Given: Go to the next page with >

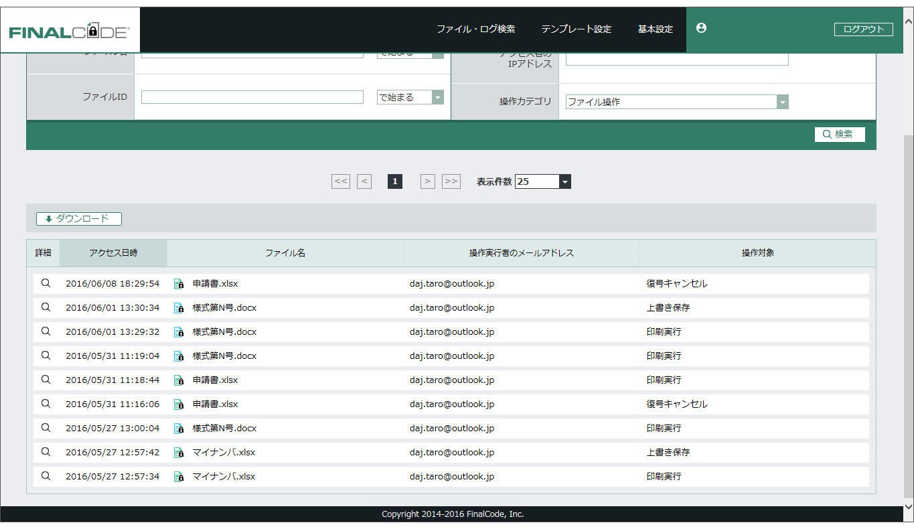Looking at the screenshot, I should coord(428,181).
